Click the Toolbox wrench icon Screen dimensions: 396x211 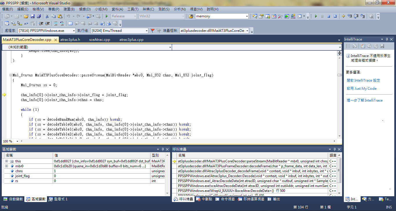[280, 16]
